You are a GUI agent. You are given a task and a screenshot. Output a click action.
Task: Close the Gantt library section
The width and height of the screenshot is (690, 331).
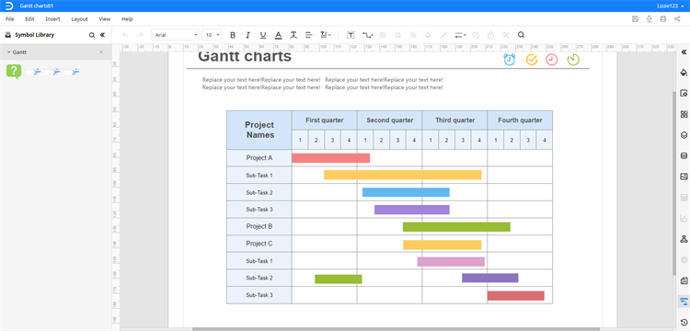[101, 51]
